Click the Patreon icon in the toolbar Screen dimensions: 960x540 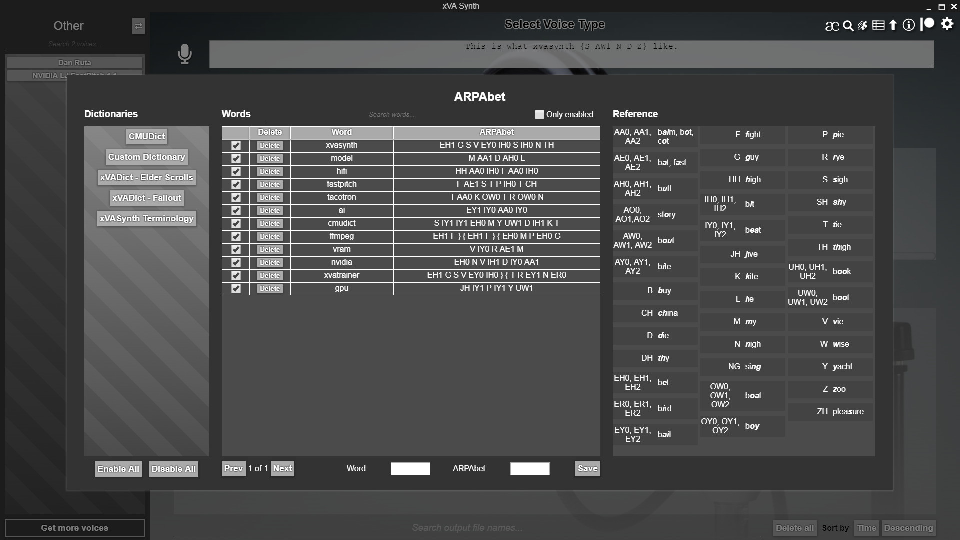point(927,24)
